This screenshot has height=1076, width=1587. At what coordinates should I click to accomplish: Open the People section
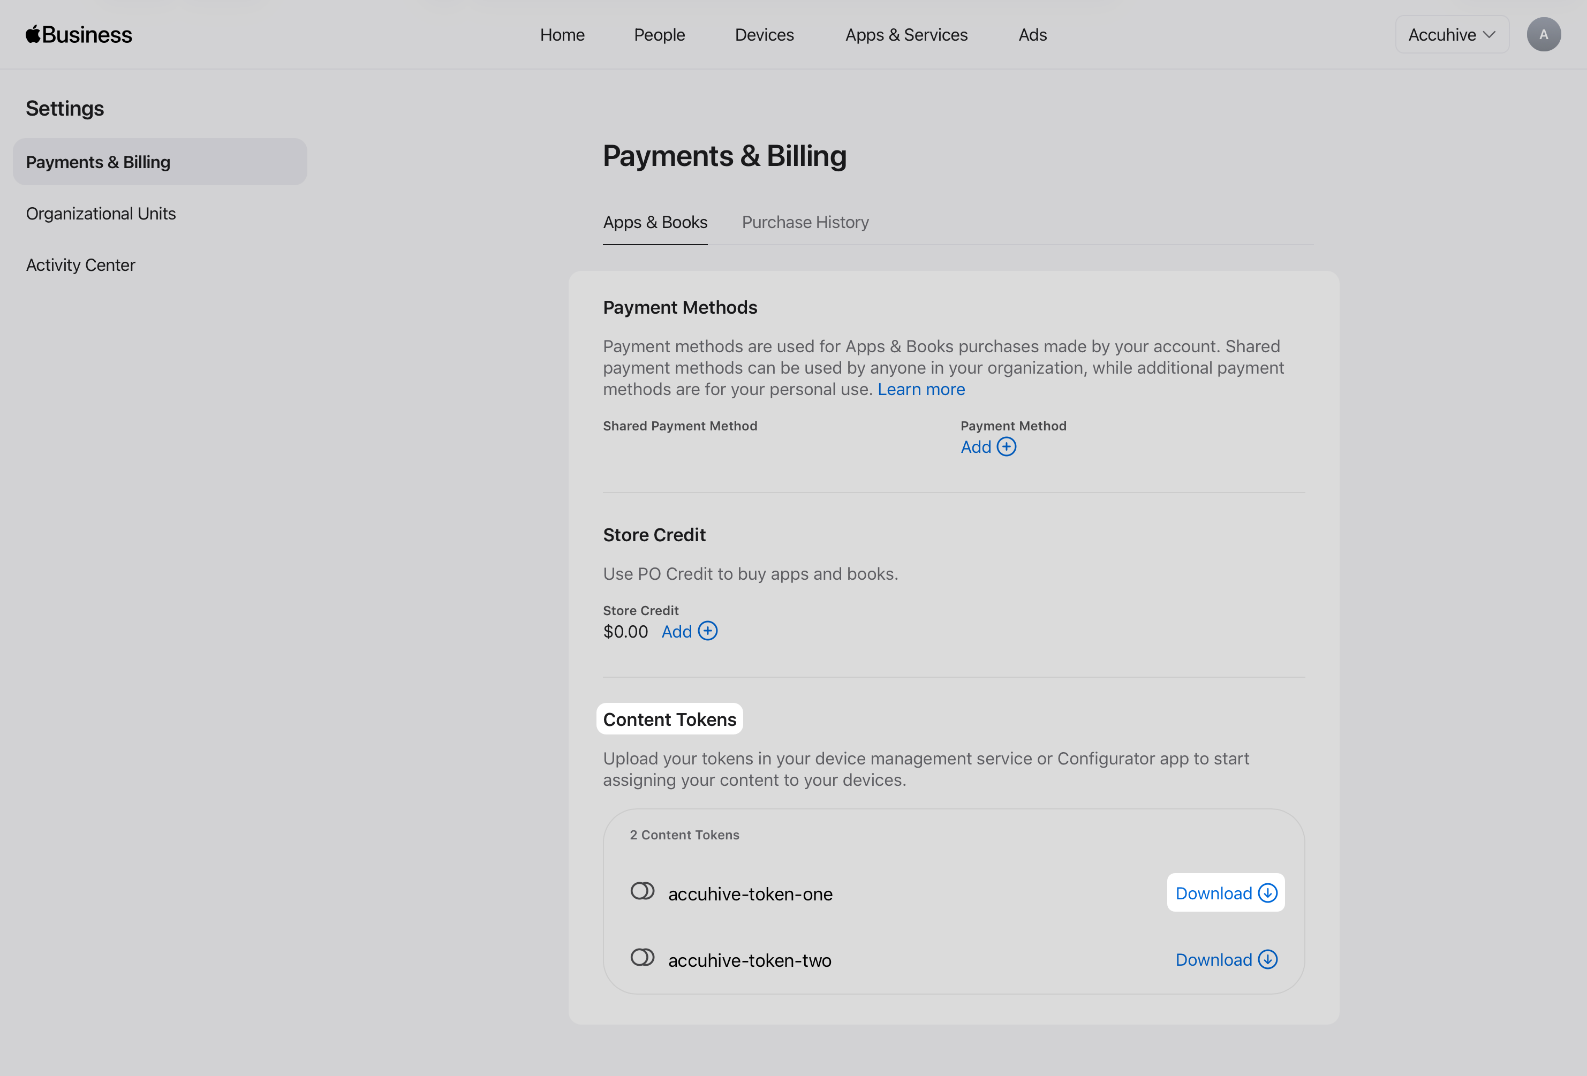(659, 35)
